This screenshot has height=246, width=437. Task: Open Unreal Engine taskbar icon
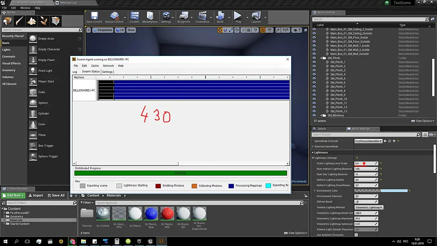(x=150, y=241)
